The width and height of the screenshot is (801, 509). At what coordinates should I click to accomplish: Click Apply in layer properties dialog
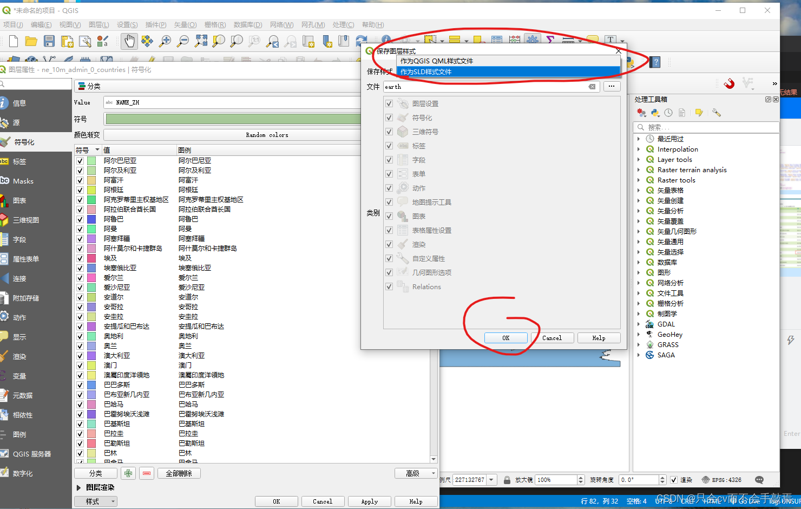click(x=370, y=501)
